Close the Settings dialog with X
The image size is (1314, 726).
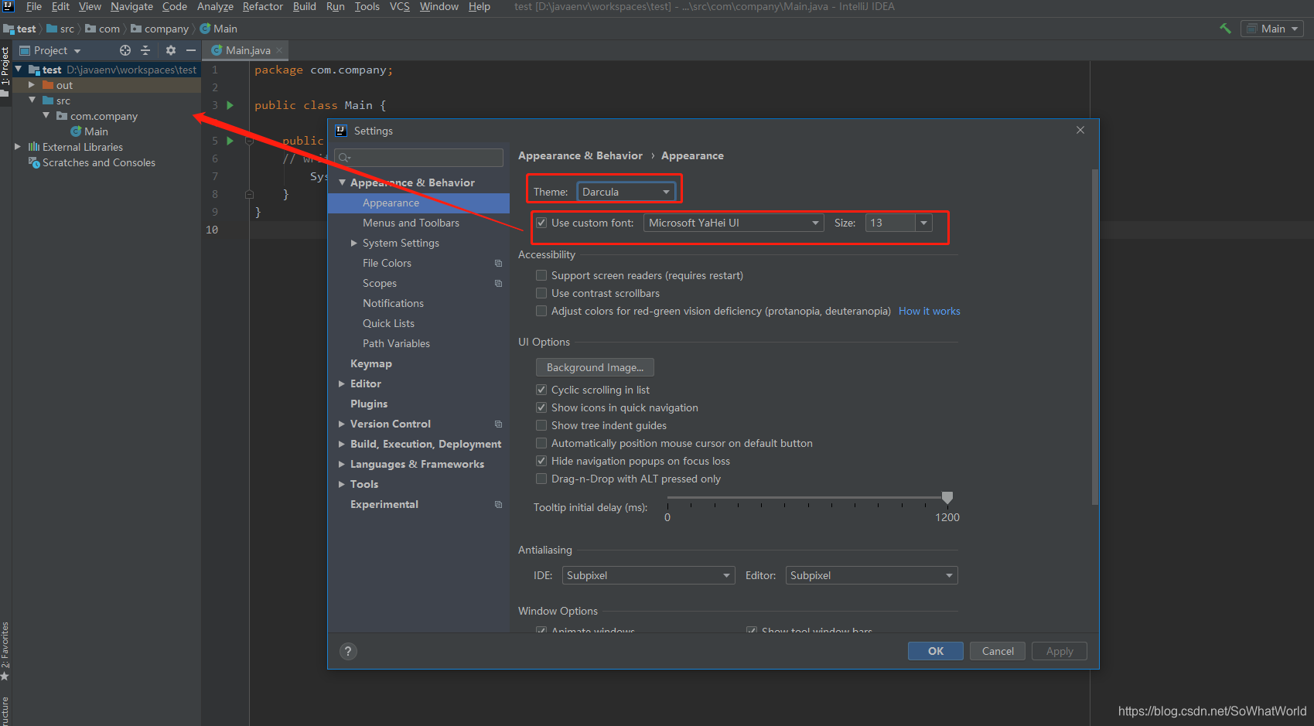click(x=1080, y=130)
